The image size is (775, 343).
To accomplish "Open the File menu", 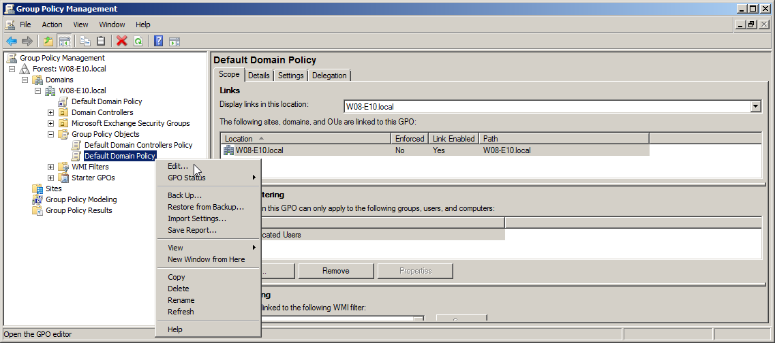I will (x=25, y=24).
